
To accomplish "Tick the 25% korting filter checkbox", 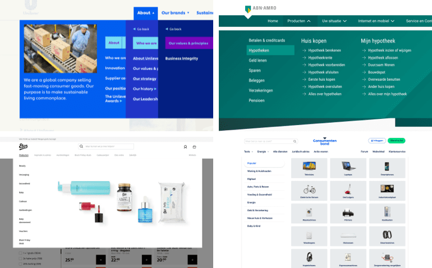I will click(20, 264).
